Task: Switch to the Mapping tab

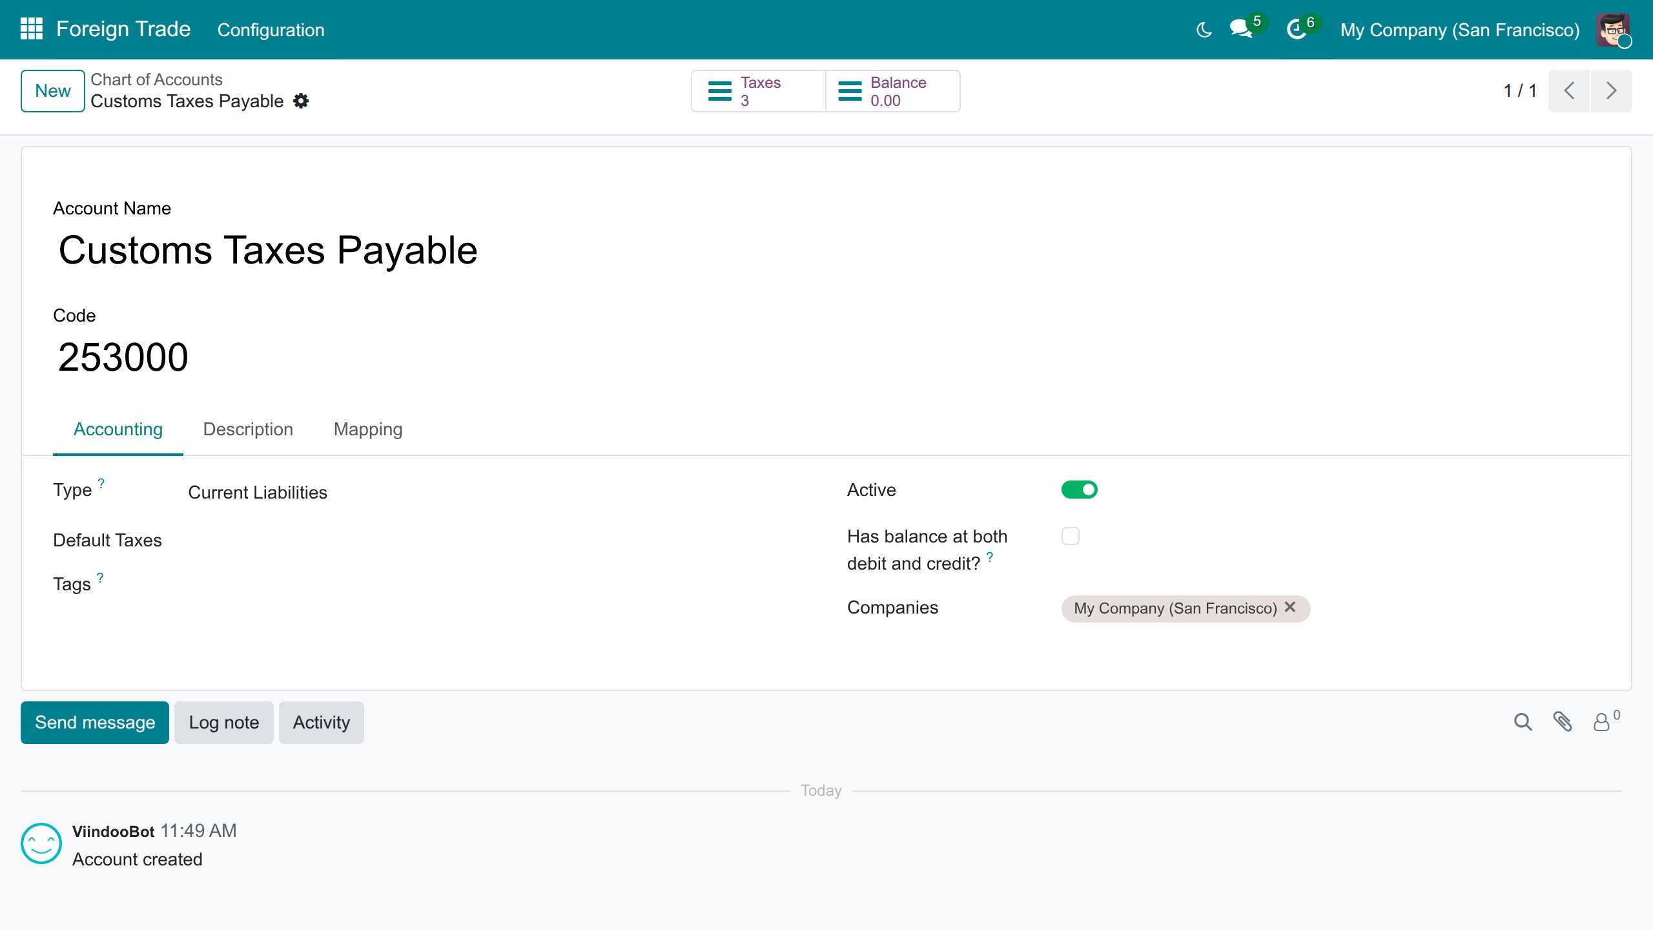Action: pos(368,429)
